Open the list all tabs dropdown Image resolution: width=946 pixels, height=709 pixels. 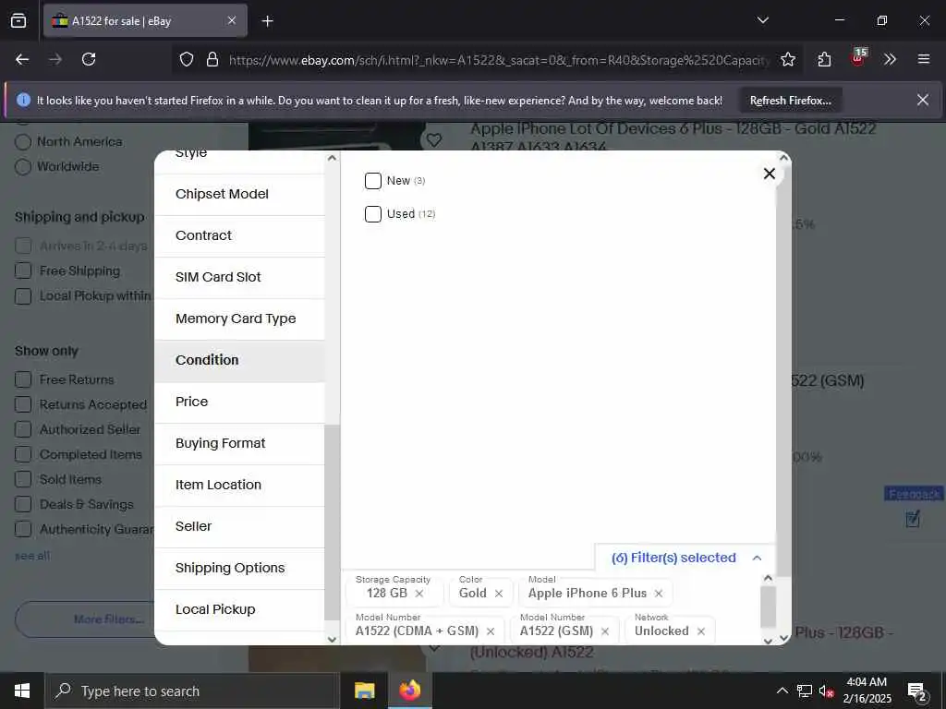pos(762,20)
